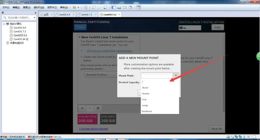Screen dimensions: 260x140
Task: Select CentOS 7.3 in the library tree
Action: tap(20, 32)
